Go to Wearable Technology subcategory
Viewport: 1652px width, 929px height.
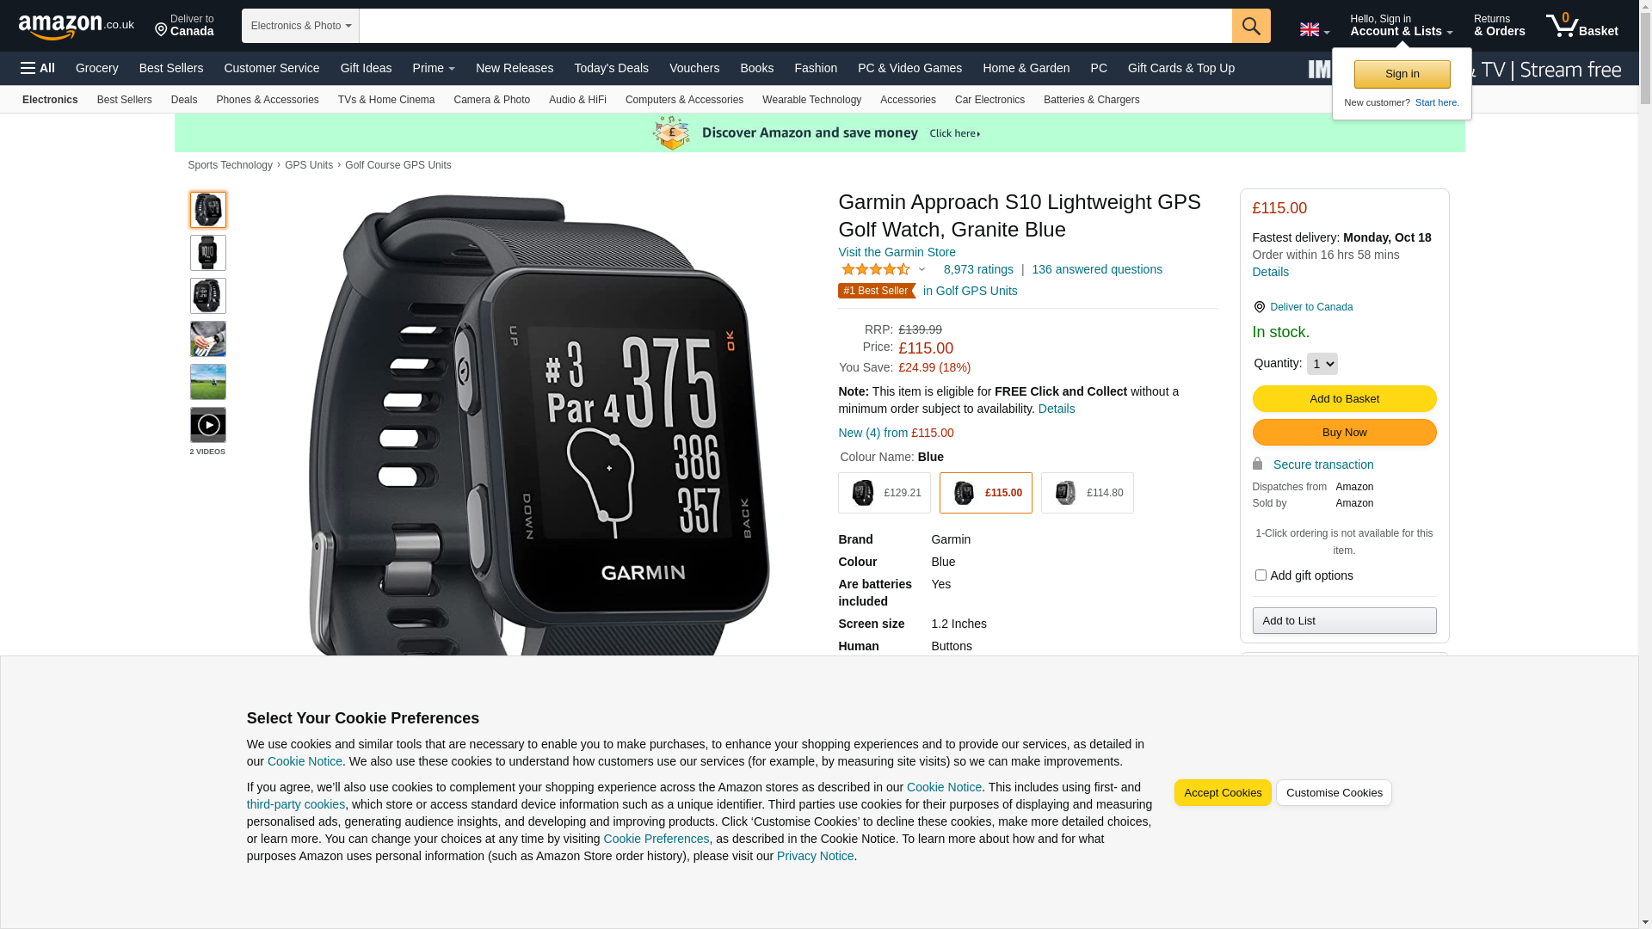[811, 100]
